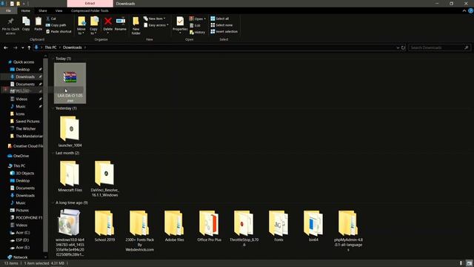
Task: Collapse the A long time ago (9) group
Action: 53,202
